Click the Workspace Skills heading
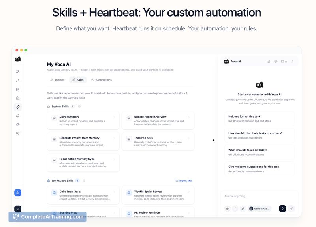Viewport: 316px width, 227px height. click(x=62, y=181)
